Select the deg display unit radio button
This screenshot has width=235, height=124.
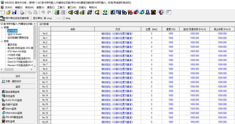pyautogui.click(x=64, y=18)
